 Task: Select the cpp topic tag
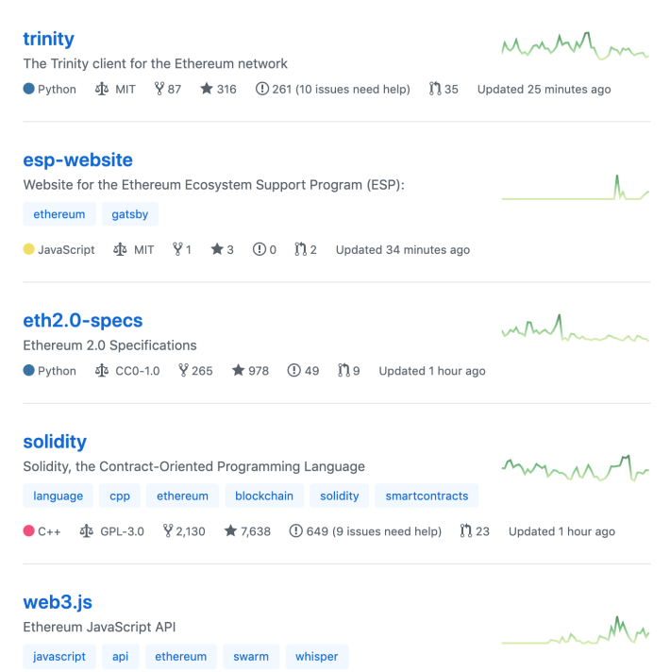120,496
